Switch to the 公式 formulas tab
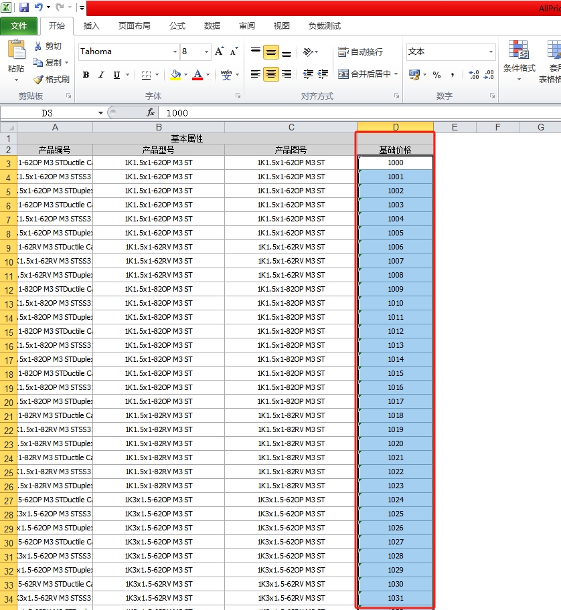This screenshot has height=610, width=561. click(177, 26)
